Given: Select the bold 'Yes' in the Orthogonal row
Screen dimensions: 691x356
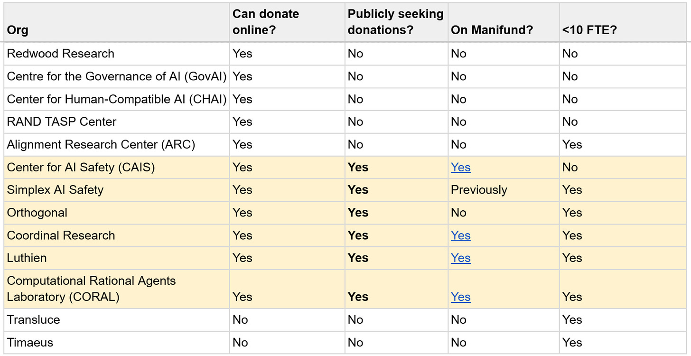Looking at the screenshot, I should click(x=358, y=213).
